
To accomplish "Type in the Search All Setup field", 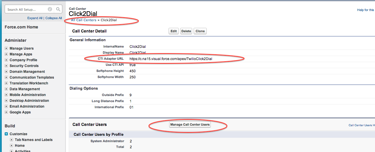I will (x=26, y=10).
